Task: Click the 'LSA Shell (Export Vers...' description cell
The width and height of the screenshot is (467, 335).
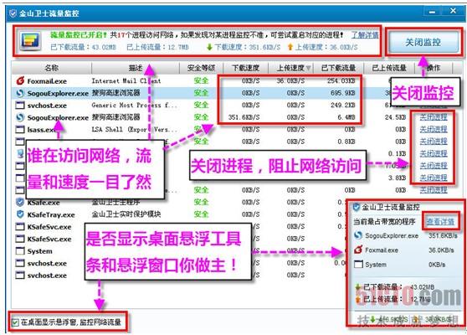Action: pyautogui.click(x=135, y=129)
